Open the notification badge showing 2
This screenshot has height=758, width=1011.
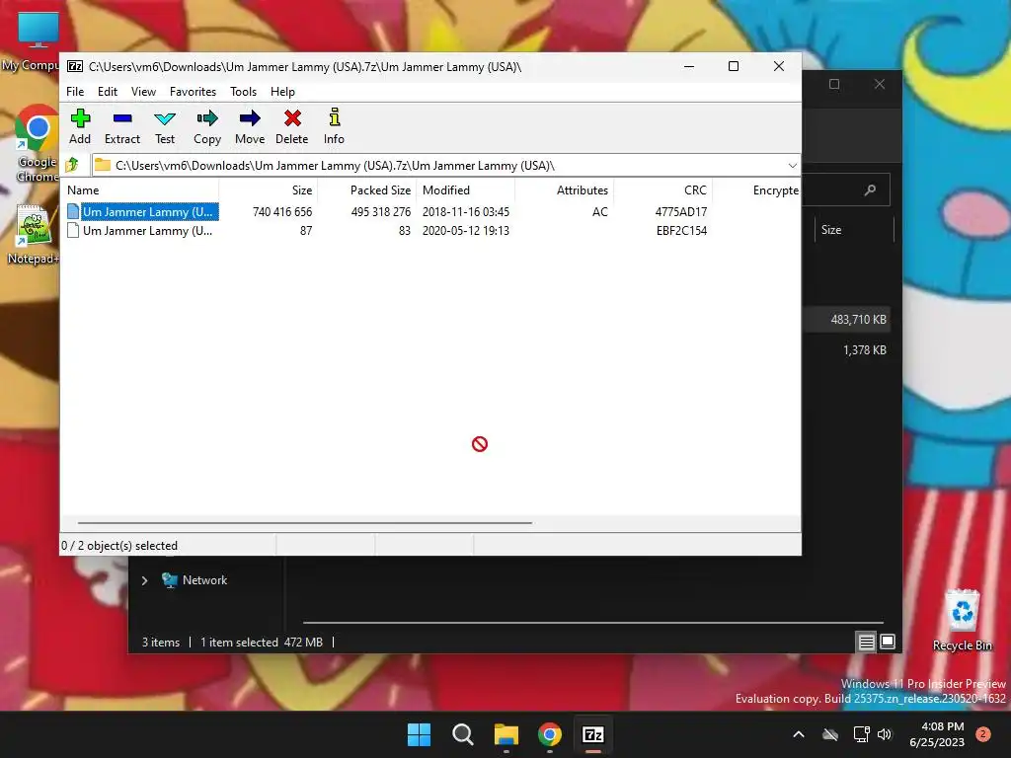983,734
